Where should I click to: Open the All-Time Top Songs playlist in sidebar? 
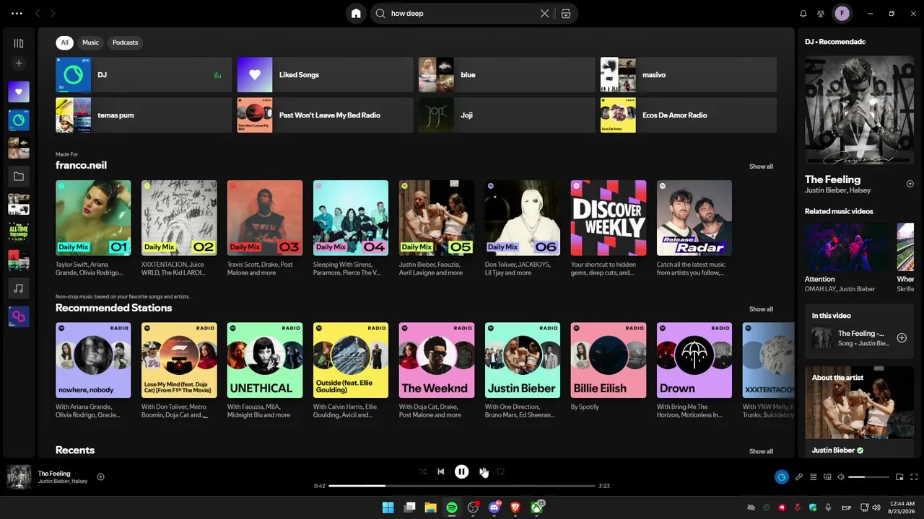coord(19,232)
